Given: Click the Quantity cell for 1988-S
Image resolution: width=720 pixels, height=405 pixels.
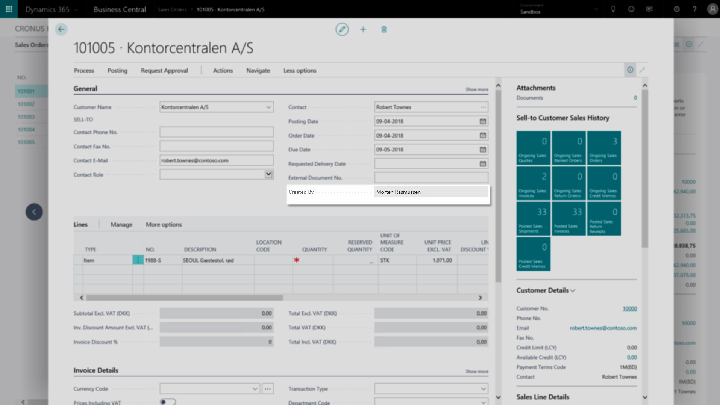Looking at the screenshot, I should click(x=312, y=260).
